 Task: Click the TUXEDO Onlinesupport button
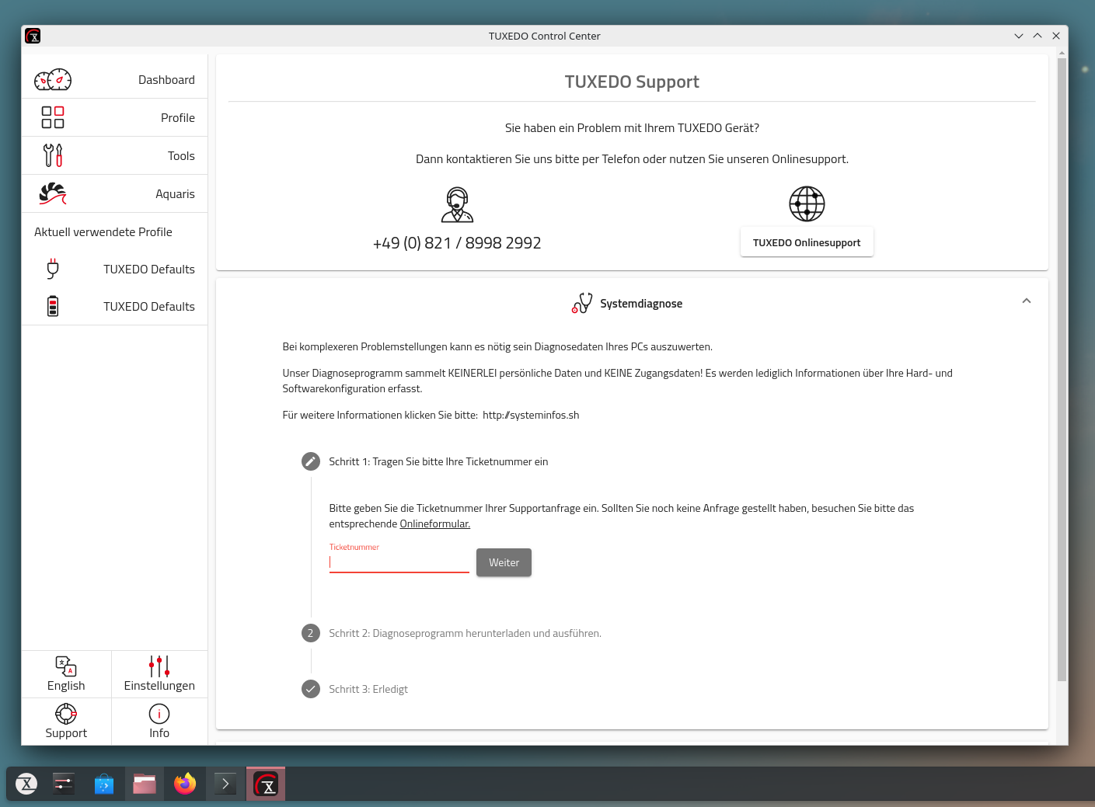point(807,242)
